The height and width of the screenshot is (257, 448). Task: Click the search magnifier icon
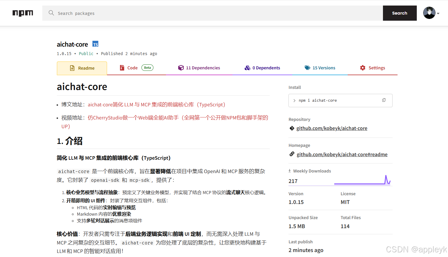51,13
